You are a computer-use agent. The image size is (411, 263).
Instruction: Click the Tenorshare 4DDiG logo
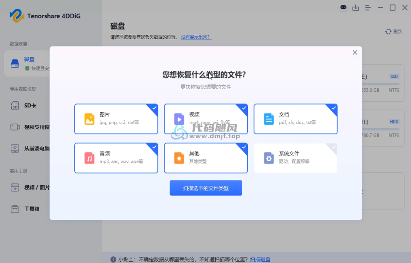tap(45, 16)
